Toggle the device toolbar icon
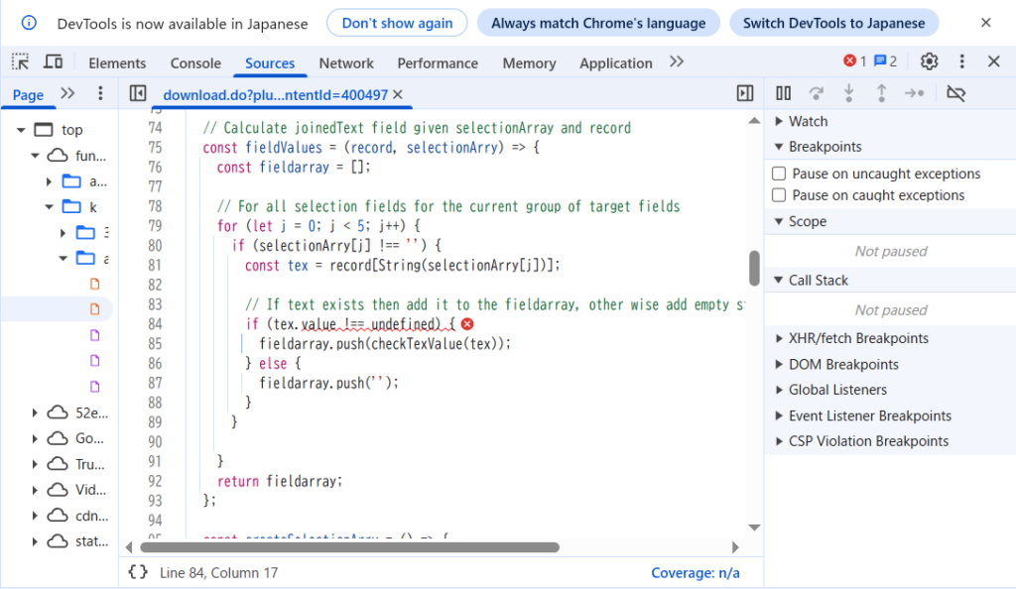 (x=53, y=62)
